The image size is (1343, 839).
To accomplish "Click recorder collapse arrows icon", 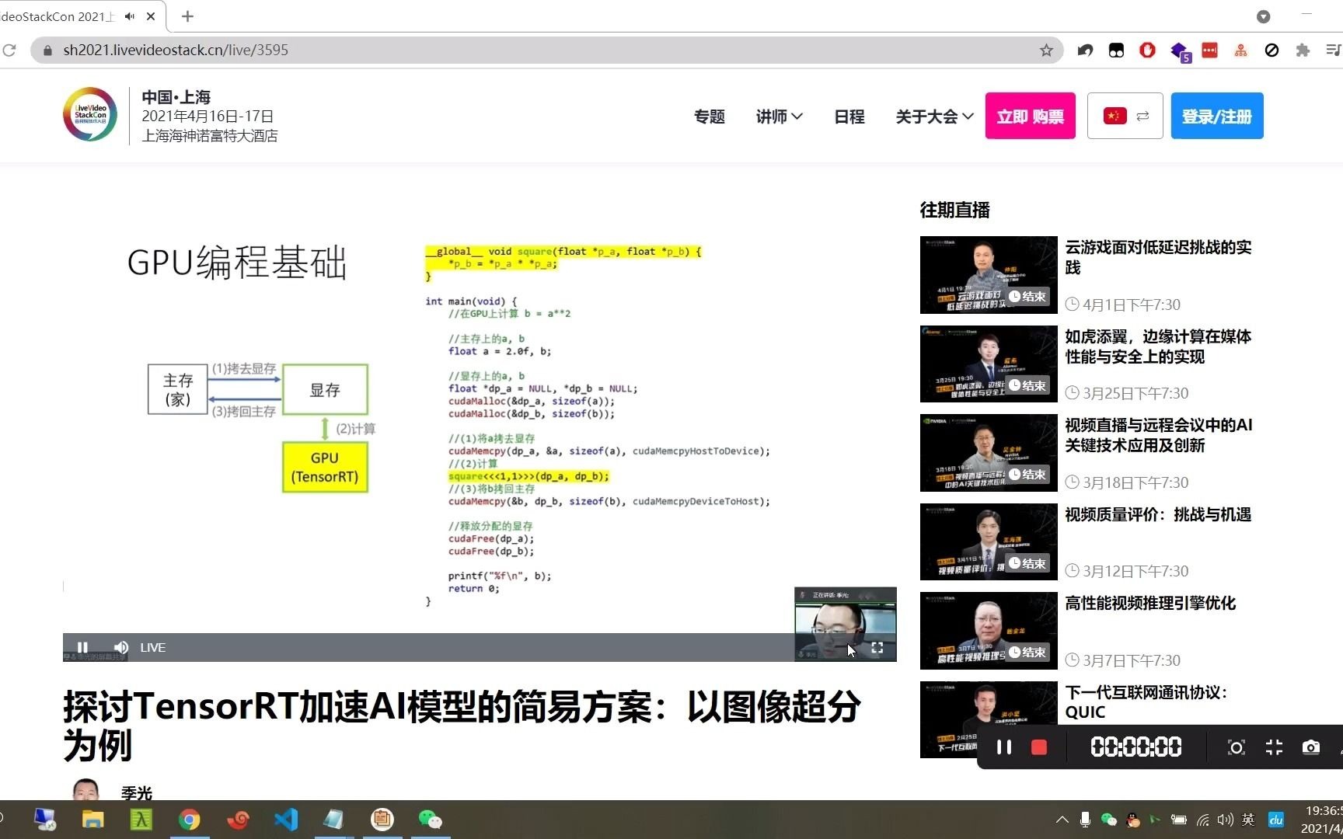I will (1274, 747).
